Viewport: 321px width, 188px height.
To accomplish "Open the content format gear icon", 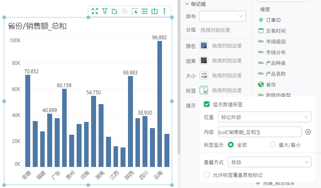I will tap(308, 132).
